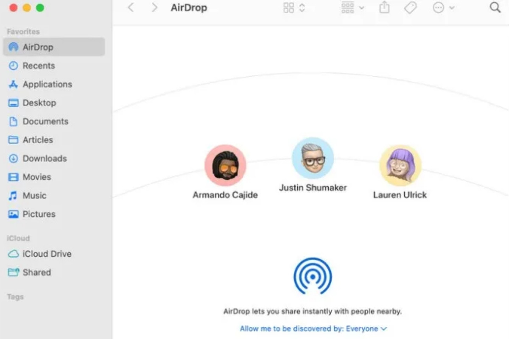Screen dimensions: 509x339
Task: Click the Favorites section heading
Action: pos(23,31)
